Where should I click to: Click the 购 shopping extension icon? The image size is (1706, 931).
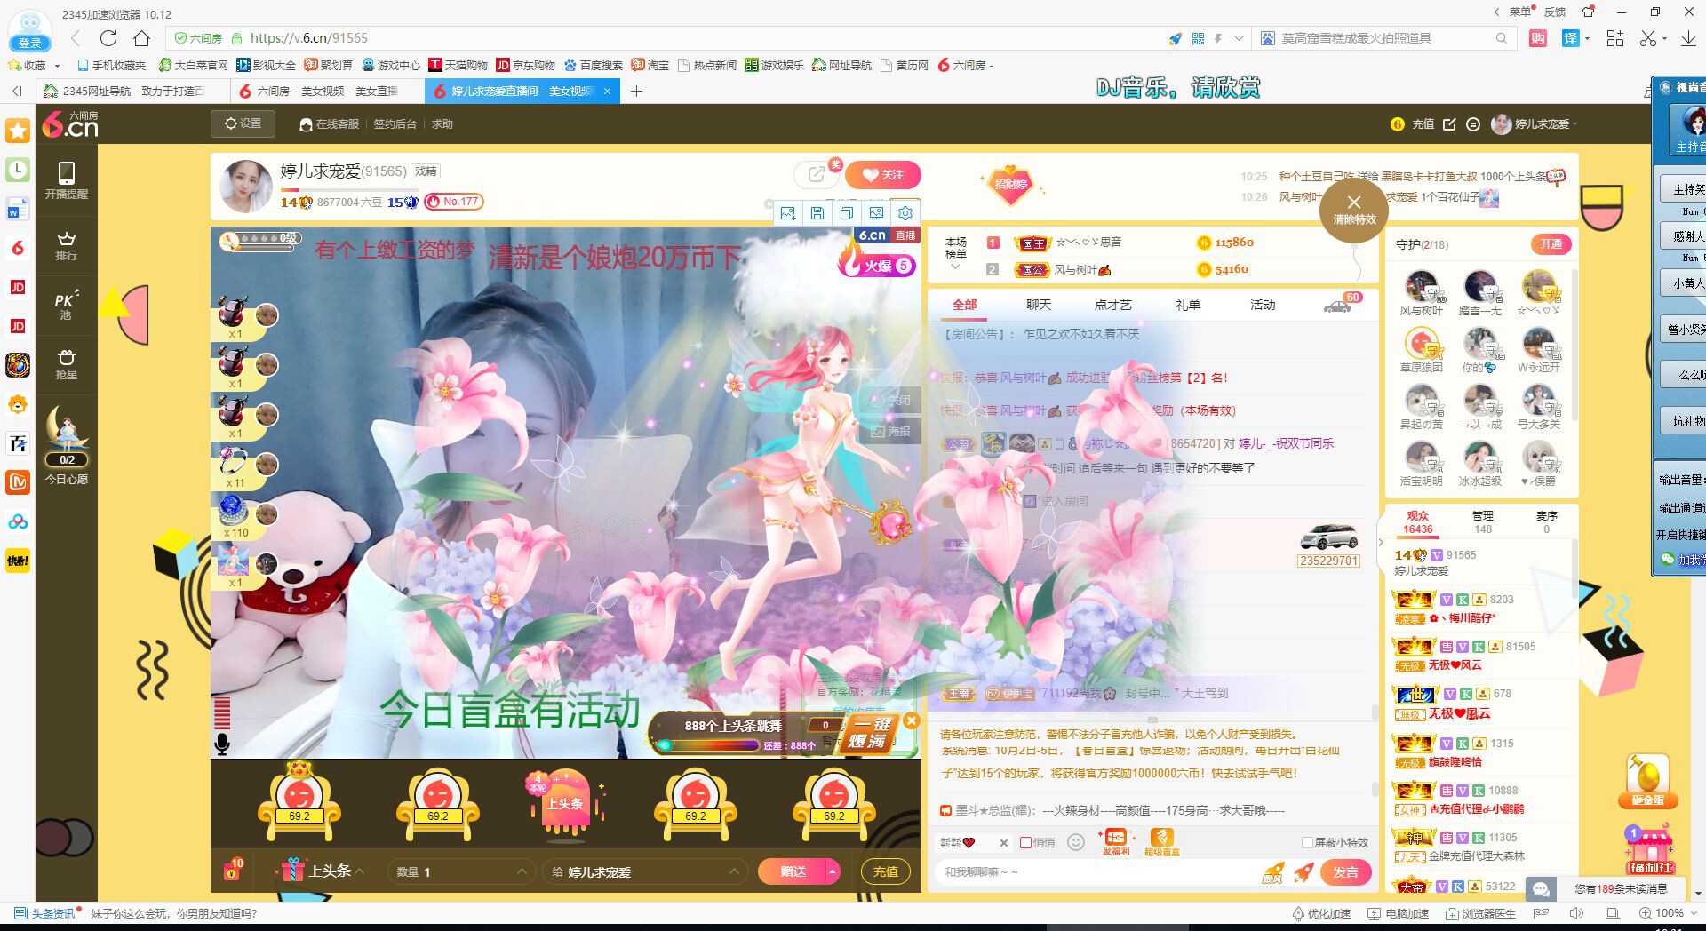point(1538,38)
